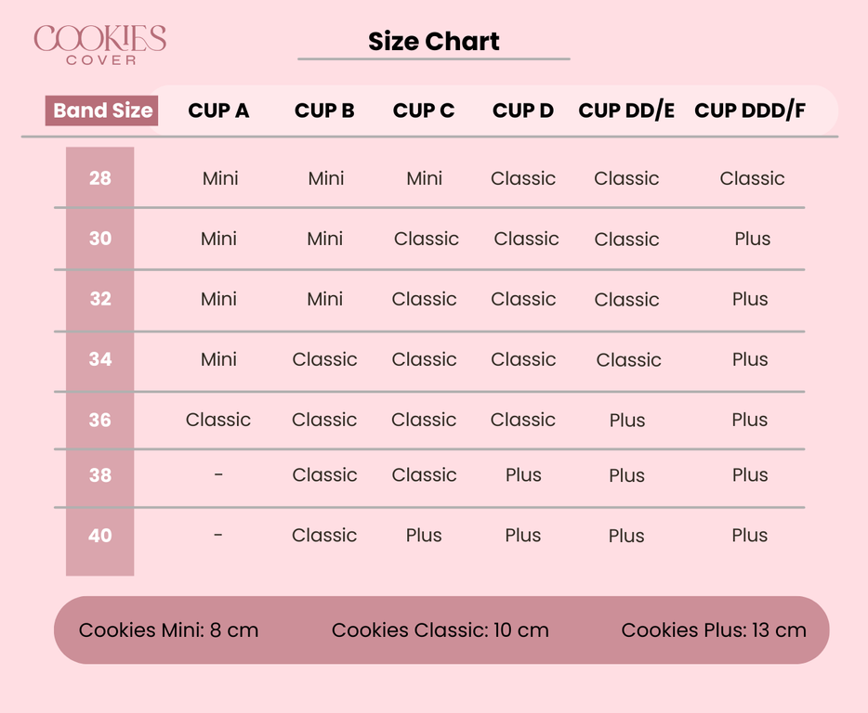Click Cookies Classic: 10 cm text
The image size is (868, 713).
[440, 629]
